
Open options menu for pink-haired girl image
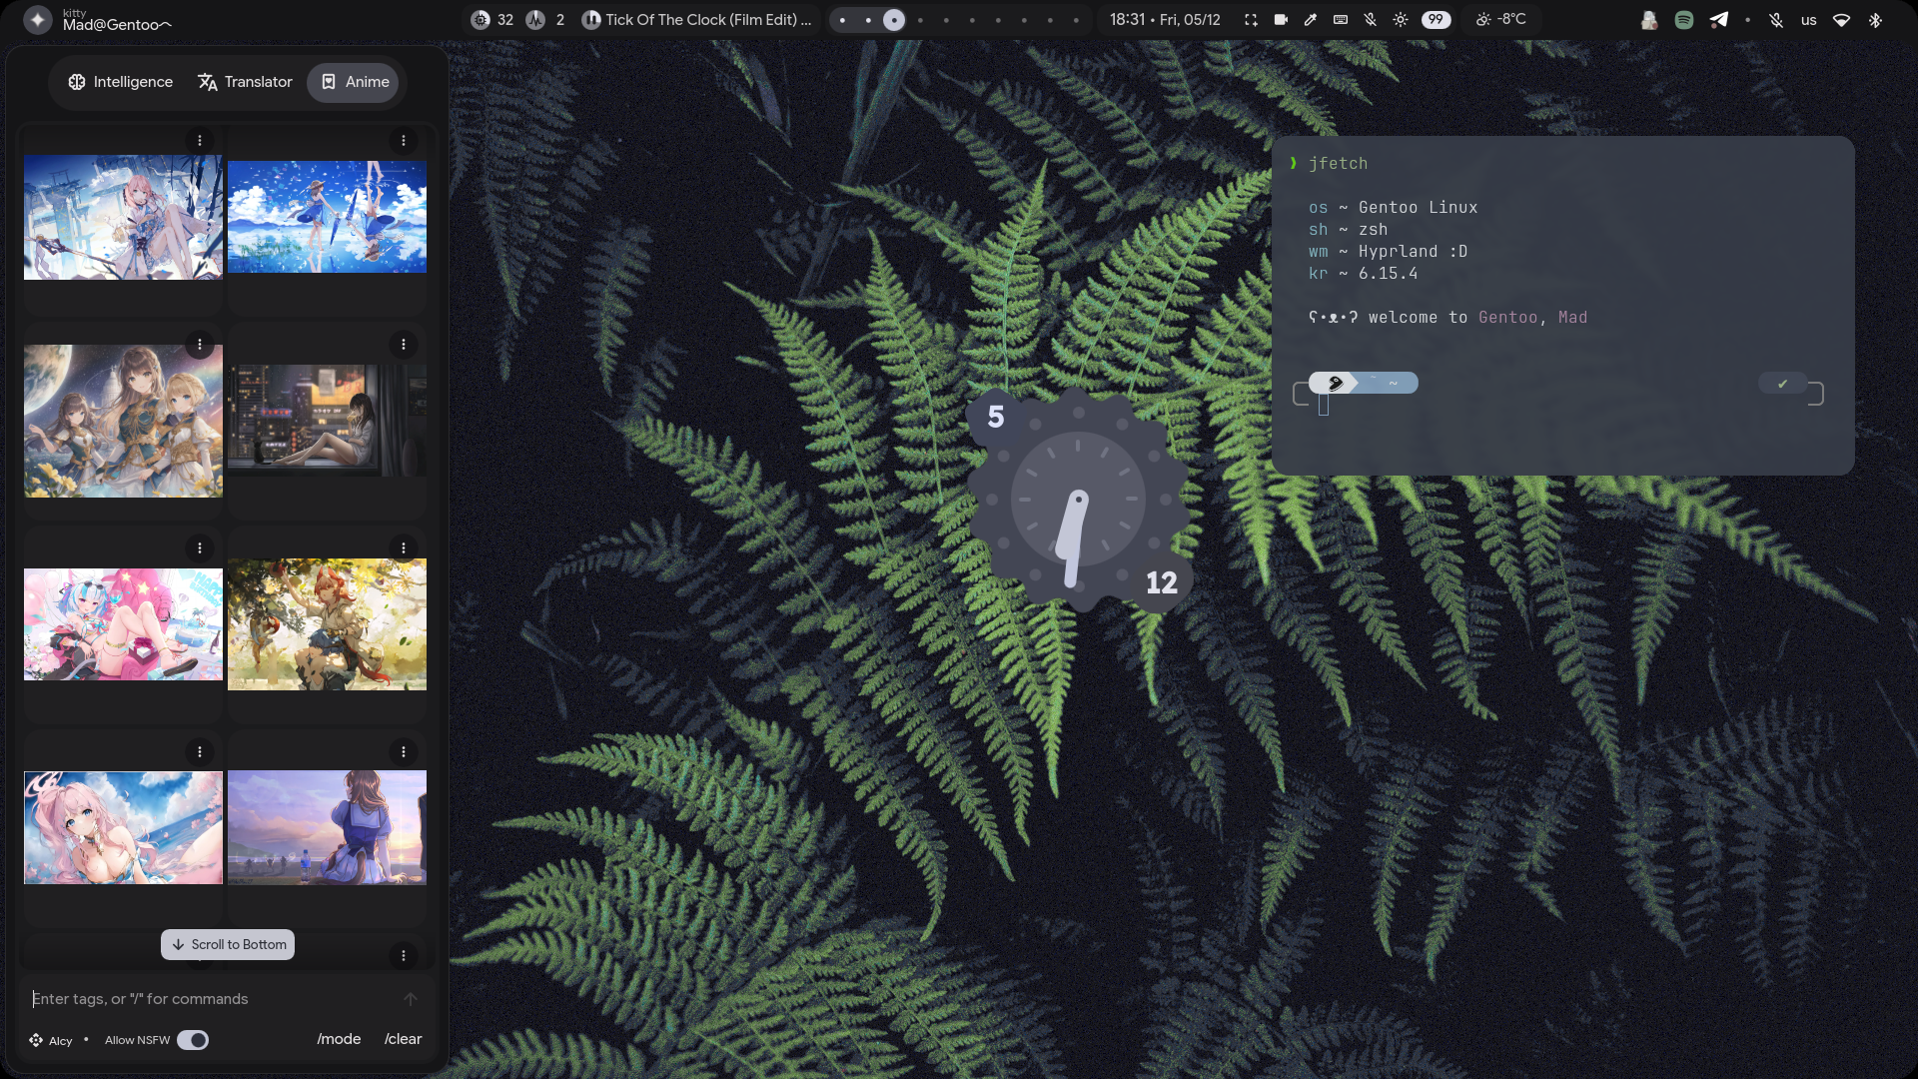[x=200, y=141]
